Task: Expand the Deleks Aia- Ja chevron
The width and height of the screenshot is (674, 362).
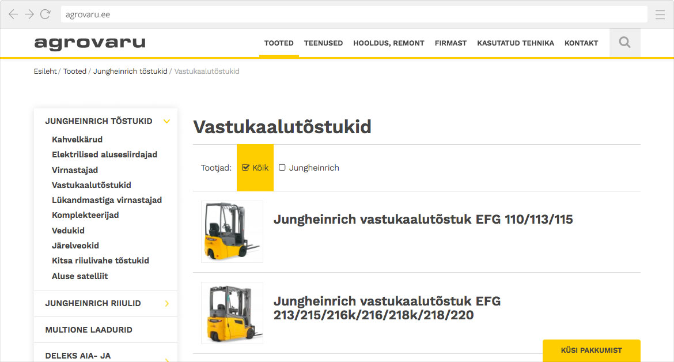Action: pyautogui.click(x=167, y=360)
